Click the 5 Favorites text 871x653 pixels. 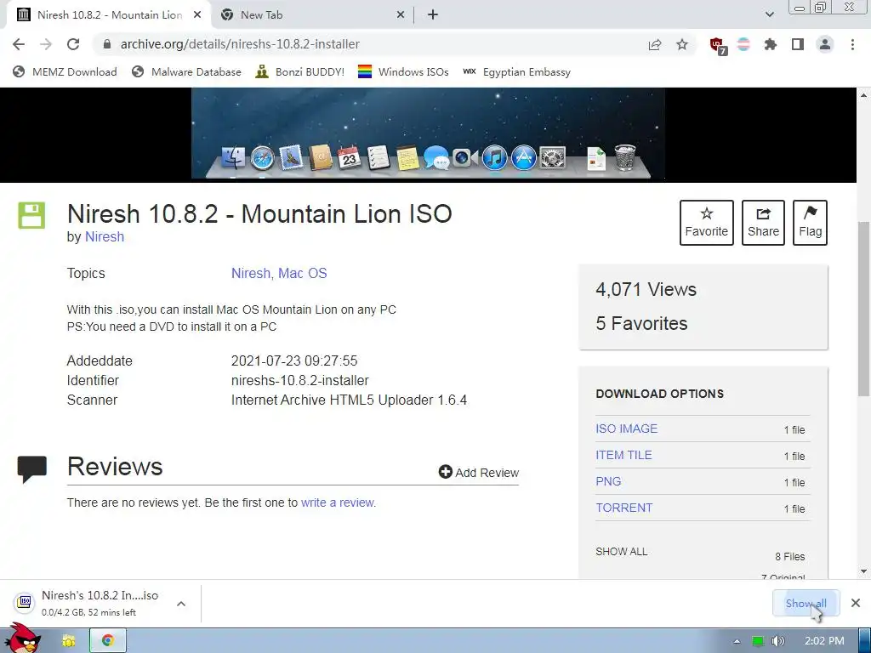641,323
